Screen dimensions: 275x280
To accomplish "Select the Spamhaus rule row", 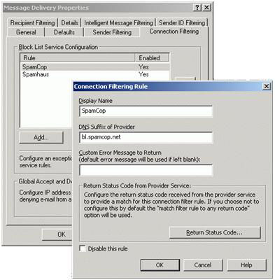I will pyautogui.click(x=95, y=74).
